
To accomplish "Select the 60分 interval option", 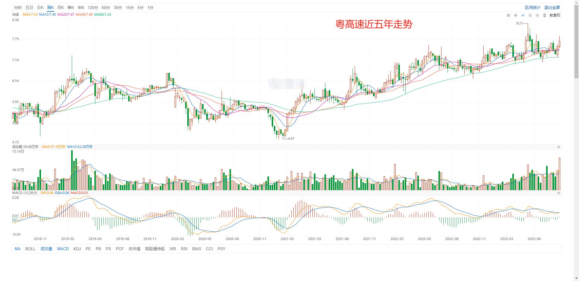I will point(106,8).
